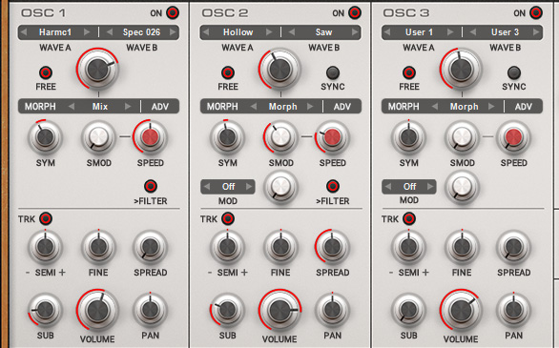The width and height of the screenshot is (559, 348).
Task: Click the OSC 1 SYM knob
Action: point(45,137)
